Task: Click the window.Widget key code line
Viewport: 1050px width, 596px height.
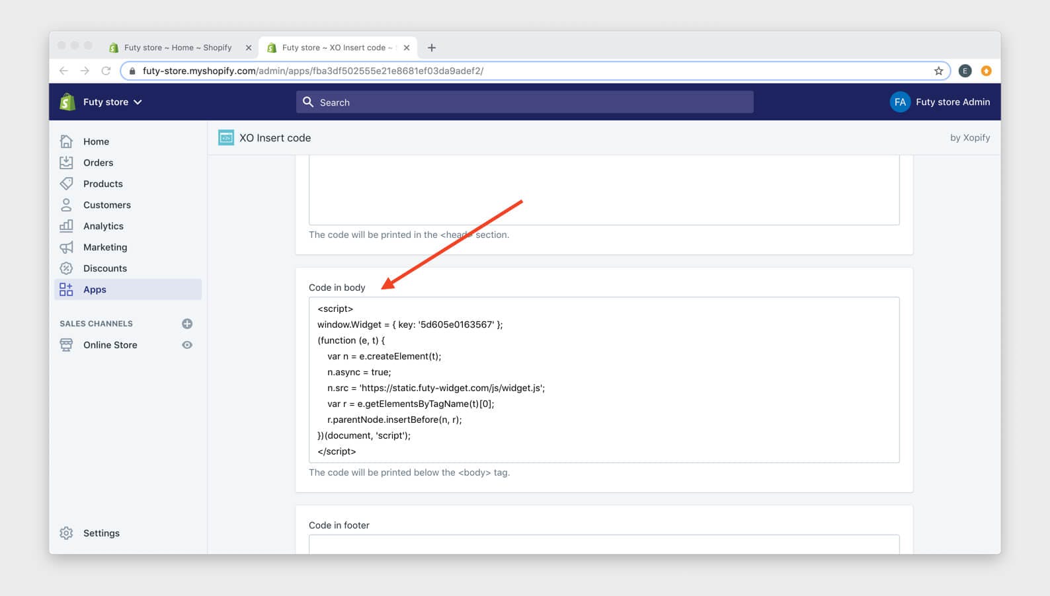Action: point(410,324)
